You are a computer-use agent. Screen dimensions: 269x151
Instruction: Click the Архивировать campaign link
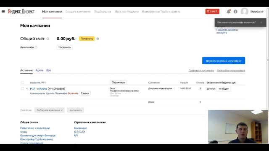click(x=37, y=93)
